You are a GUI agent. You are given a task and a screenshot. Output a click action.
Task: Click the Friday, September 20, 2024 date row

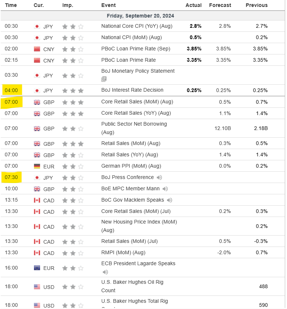[140, 16]
